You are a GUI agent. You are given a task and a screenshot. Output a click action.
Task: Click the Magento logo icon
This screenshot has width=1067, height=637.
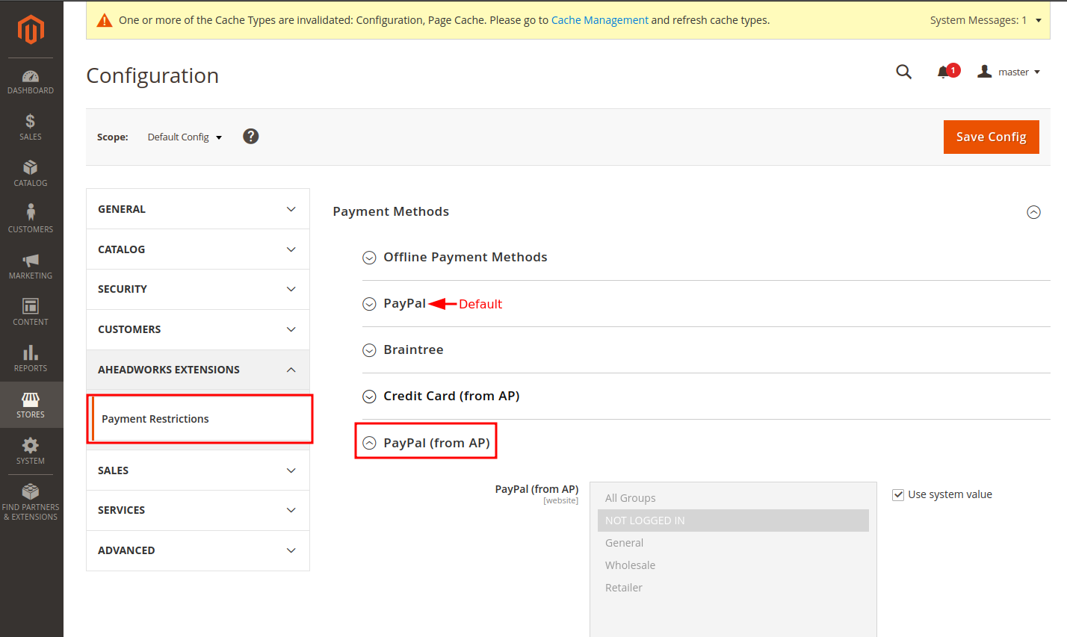point(31,30)
